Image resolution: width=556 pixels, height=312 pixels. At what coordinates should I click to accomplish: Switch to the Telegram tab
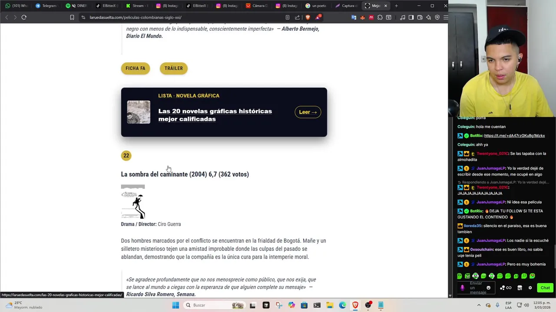coord(46,6)
